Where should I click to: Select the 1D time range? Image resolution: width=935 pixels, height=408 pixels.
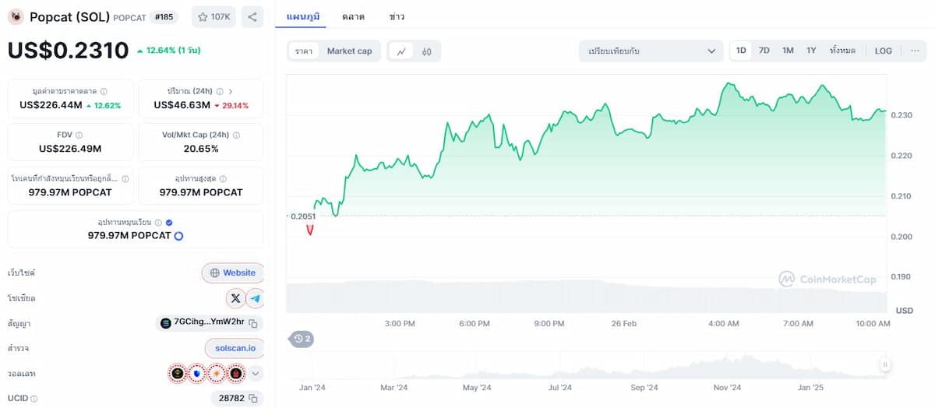tap(741, 51)
